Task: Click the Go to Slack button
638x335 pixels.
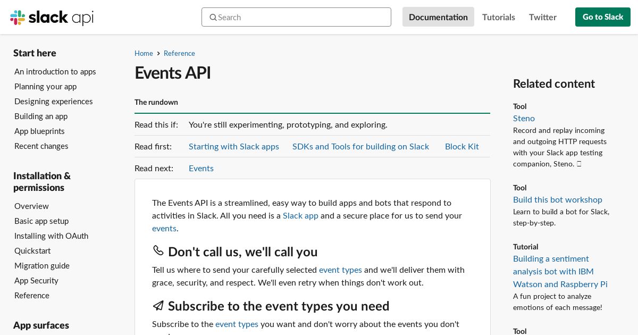Action: [x=603, y=17]
